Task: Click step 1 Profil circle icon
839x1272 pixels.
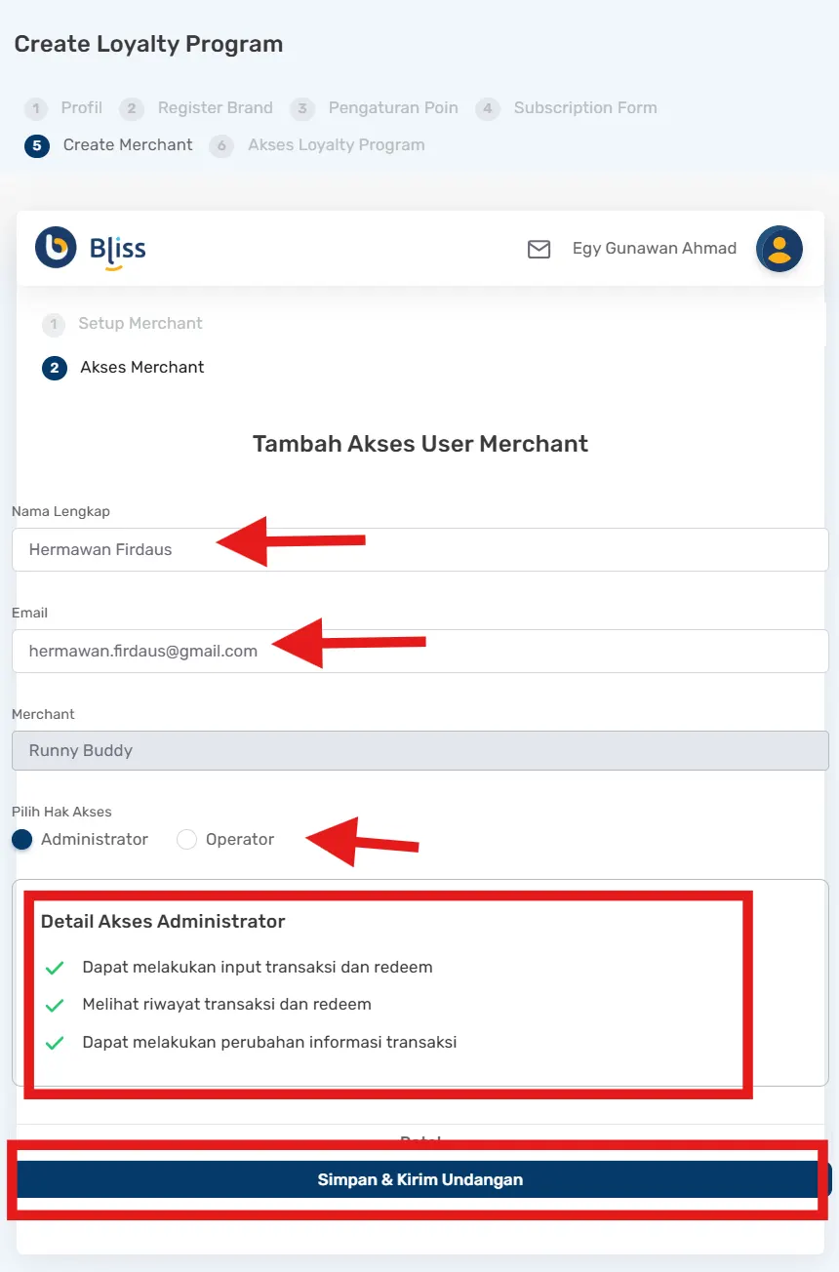Action: pyautogui.click(x=36, y=108)
